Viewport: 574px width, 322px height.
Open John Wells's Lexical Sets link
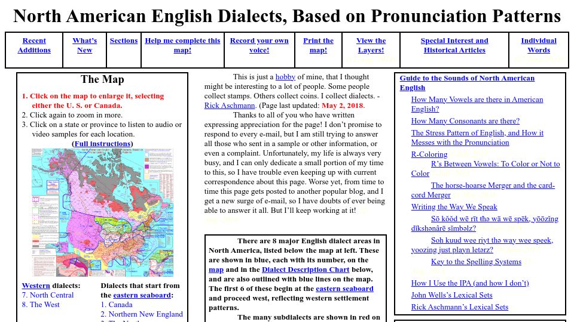pos(452,295)
